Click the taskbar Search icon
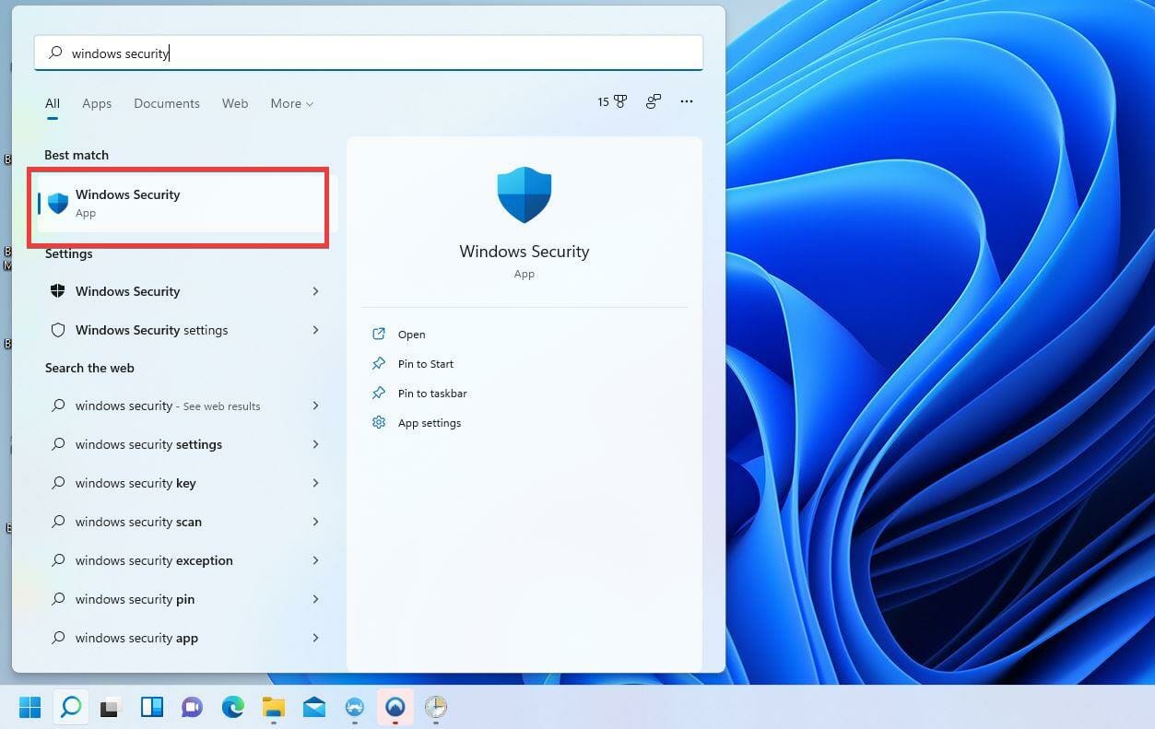Viewport: 1155px width, 729px height. pyautogui.click(x=70, y=707)
